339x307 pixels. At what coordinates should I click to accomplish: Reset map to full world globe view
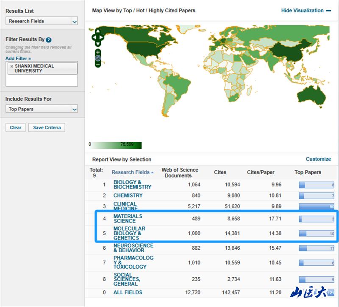point(98,58)
